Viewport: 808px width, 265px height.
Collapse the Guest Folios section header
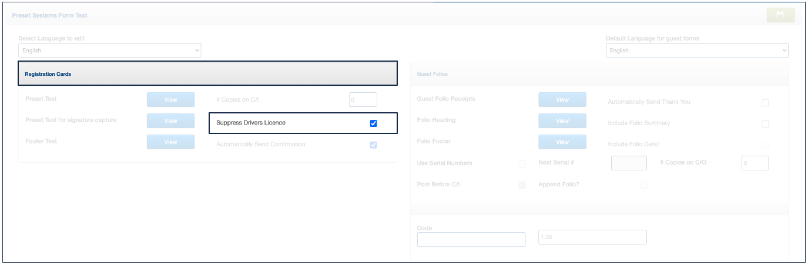coord(599,74)
